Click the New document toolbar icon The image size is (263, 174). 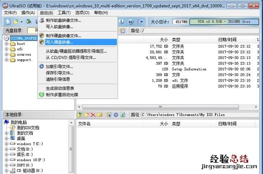pyautogui.click(x=8, y=22)
